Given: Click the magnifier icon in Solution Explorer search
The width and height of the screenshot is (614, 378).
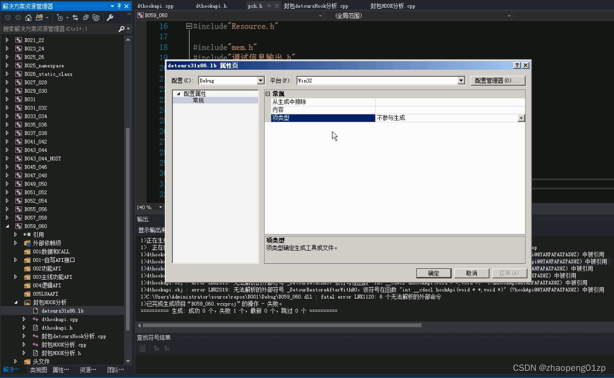Looking at the screenshot, I should [121, 29].
